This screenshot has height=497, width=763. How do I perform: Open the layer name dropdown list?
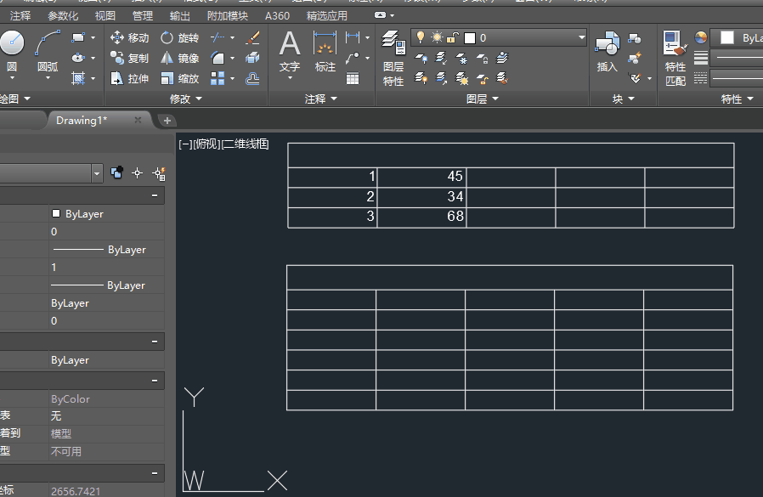[x=581, y=37]
